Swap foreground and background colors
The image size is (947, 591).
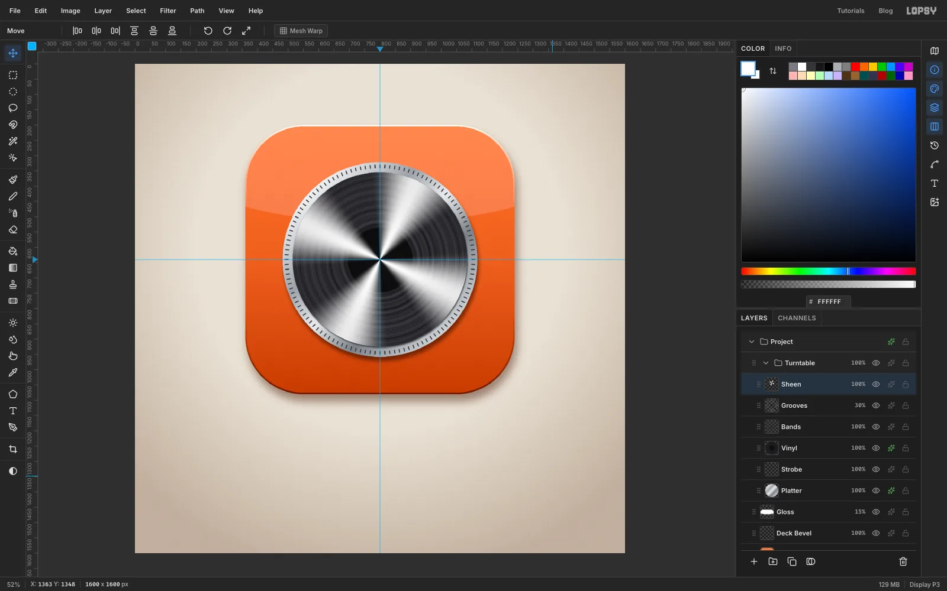(773, 71)
